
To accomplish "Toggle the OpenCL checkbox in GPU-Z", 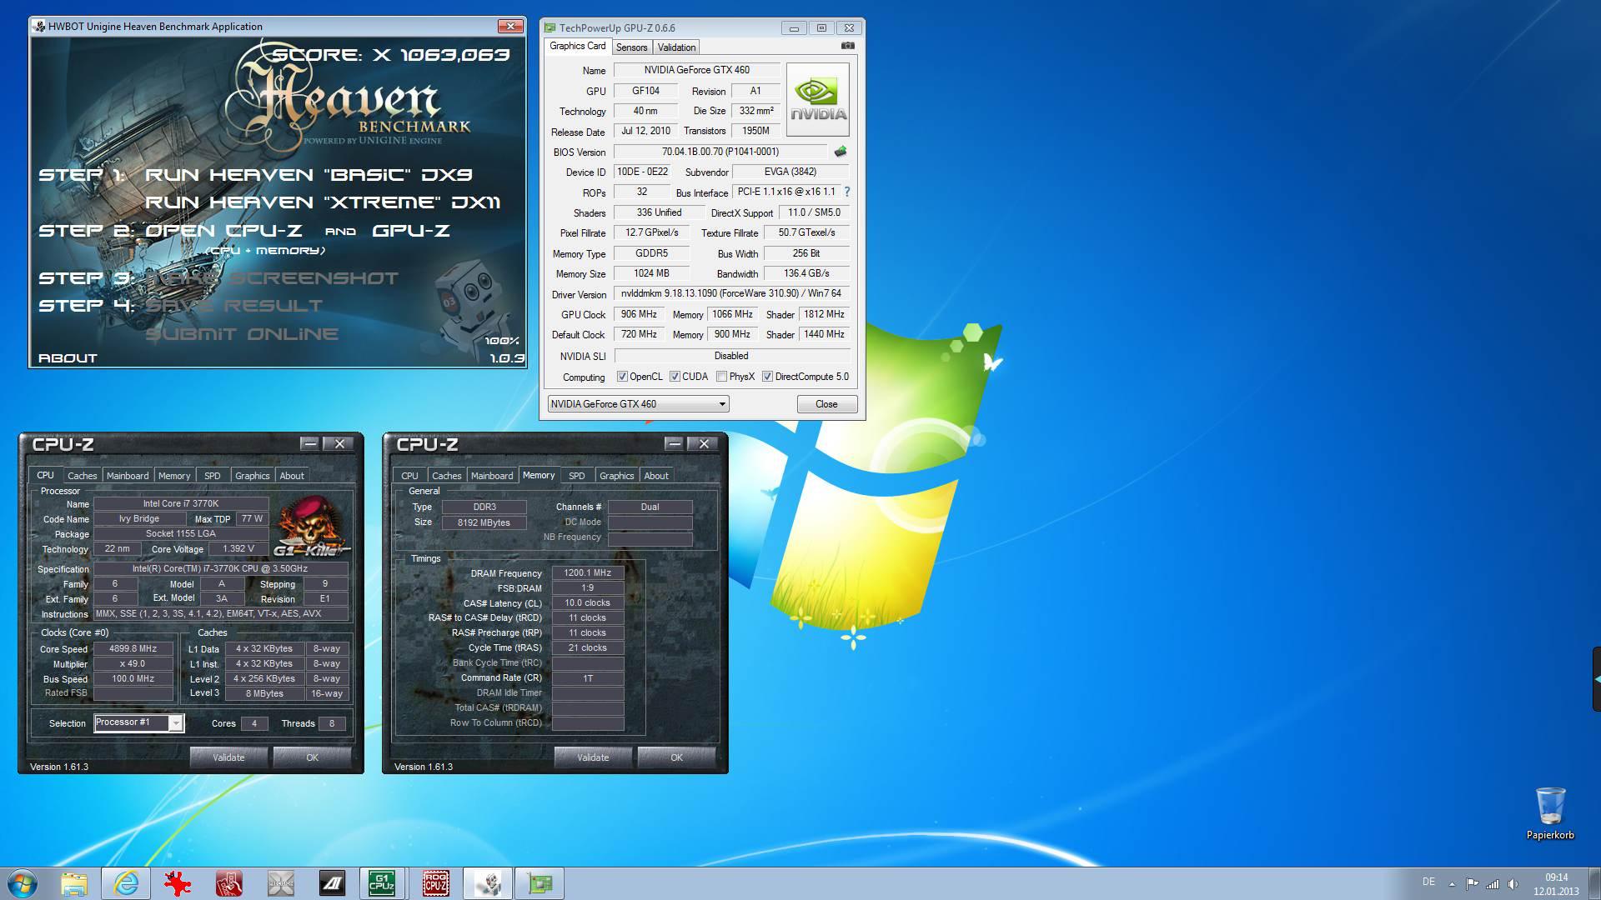I will [x=621, y=377].
